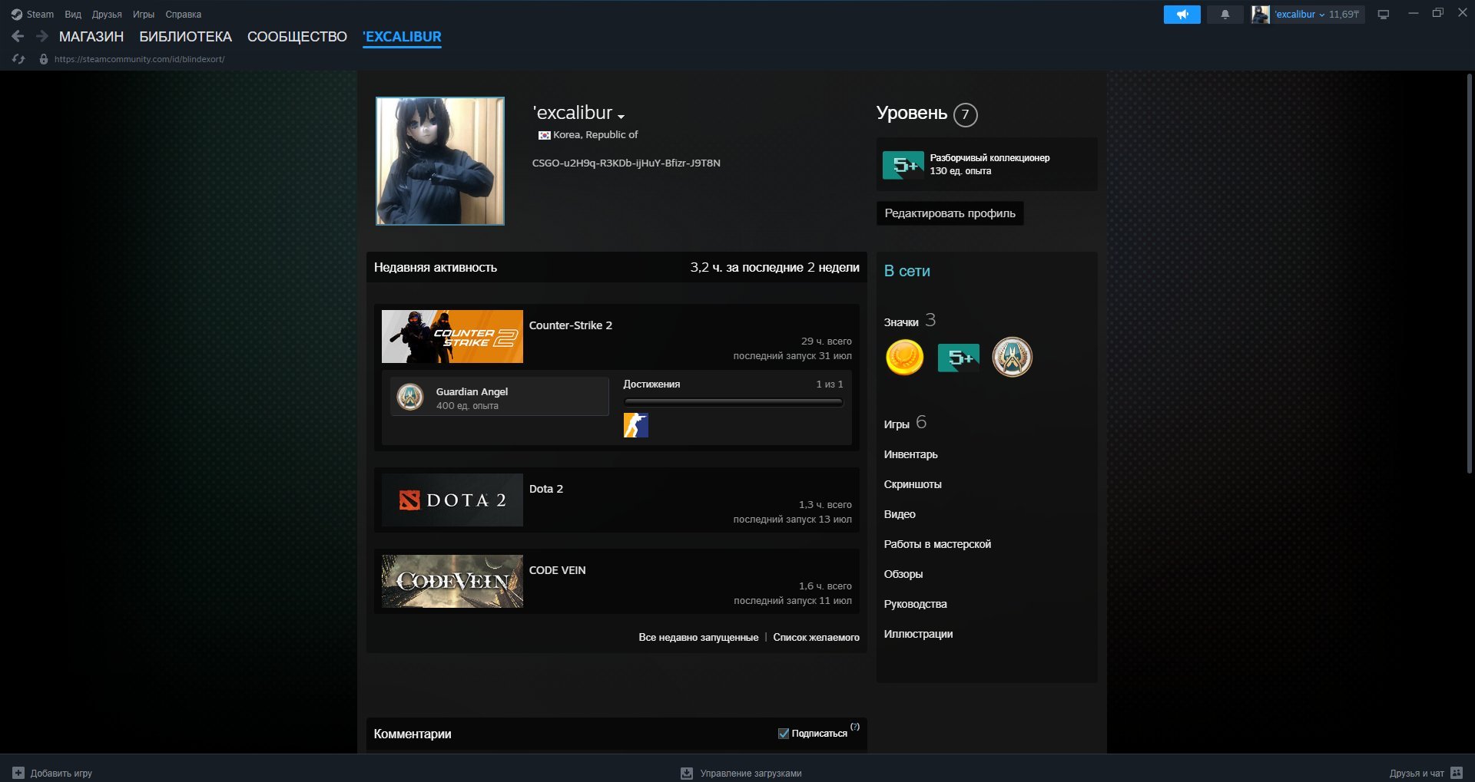Click the back navigation arrow
The width and height of the screenshot is (1475, 782).
pyautogui.click(x=18, y=36)
